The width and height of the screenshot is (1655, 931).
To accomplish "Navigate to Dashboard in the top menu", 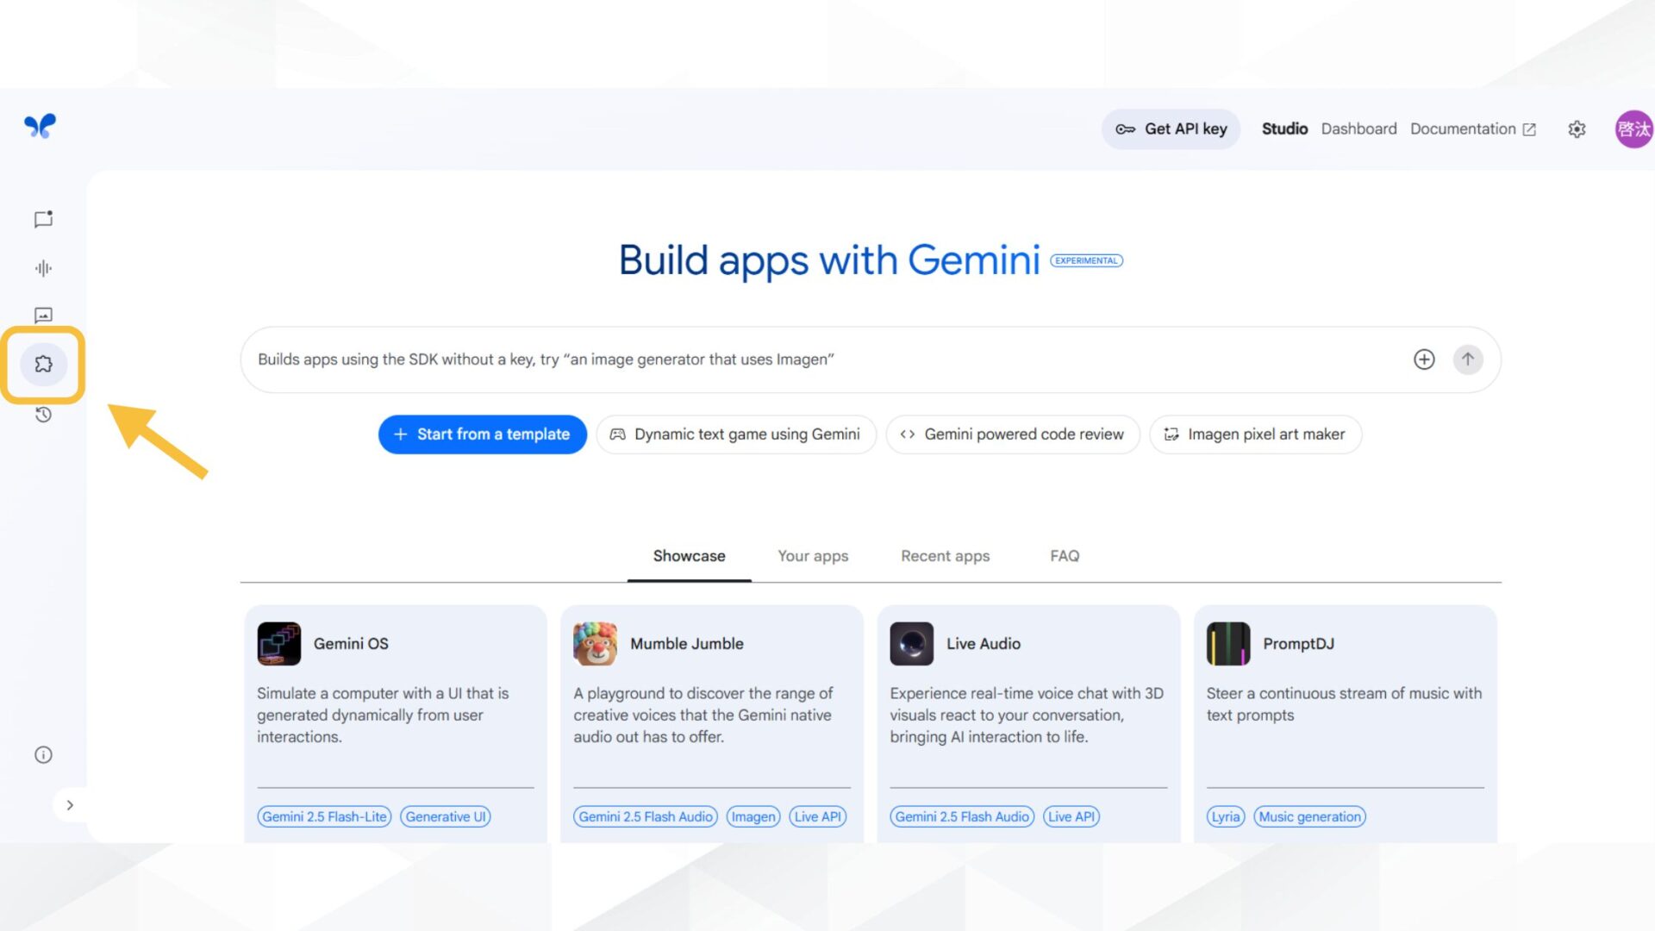I will [x=1358, y=128].
